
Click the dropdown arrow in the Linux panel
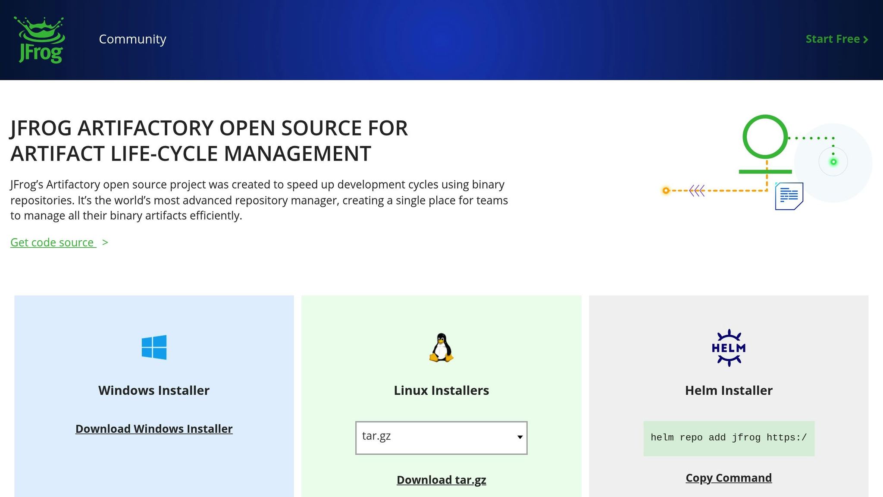(521, 437)
